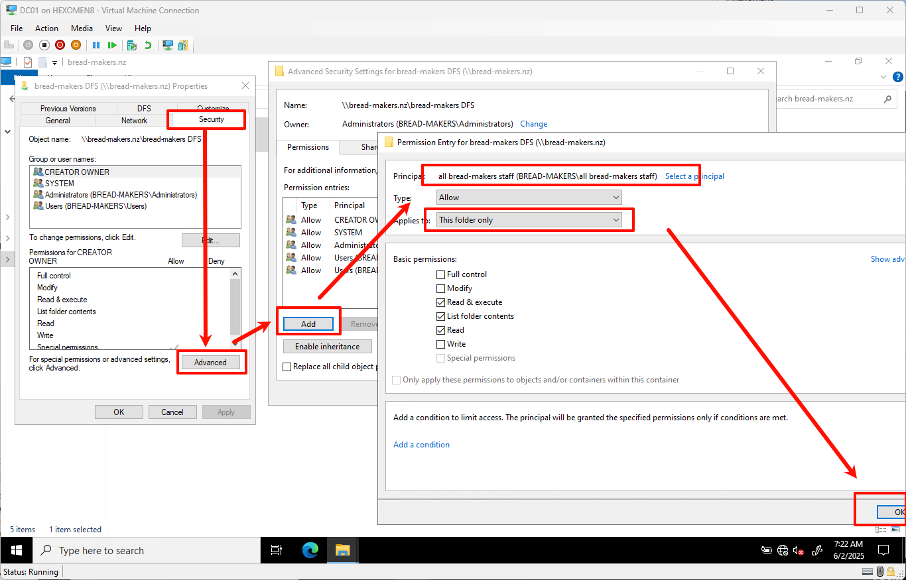
Task: Save VM state with orange power icon
Action: click(x=76, y=45)
